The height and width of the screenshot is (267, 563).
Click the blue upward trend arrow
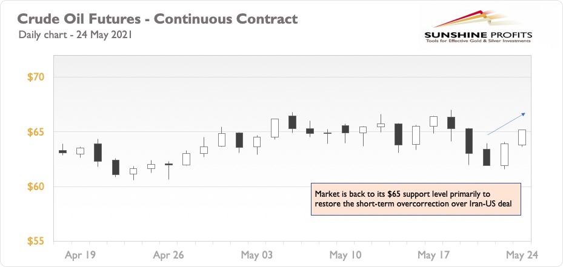click(x=506, y=124)
